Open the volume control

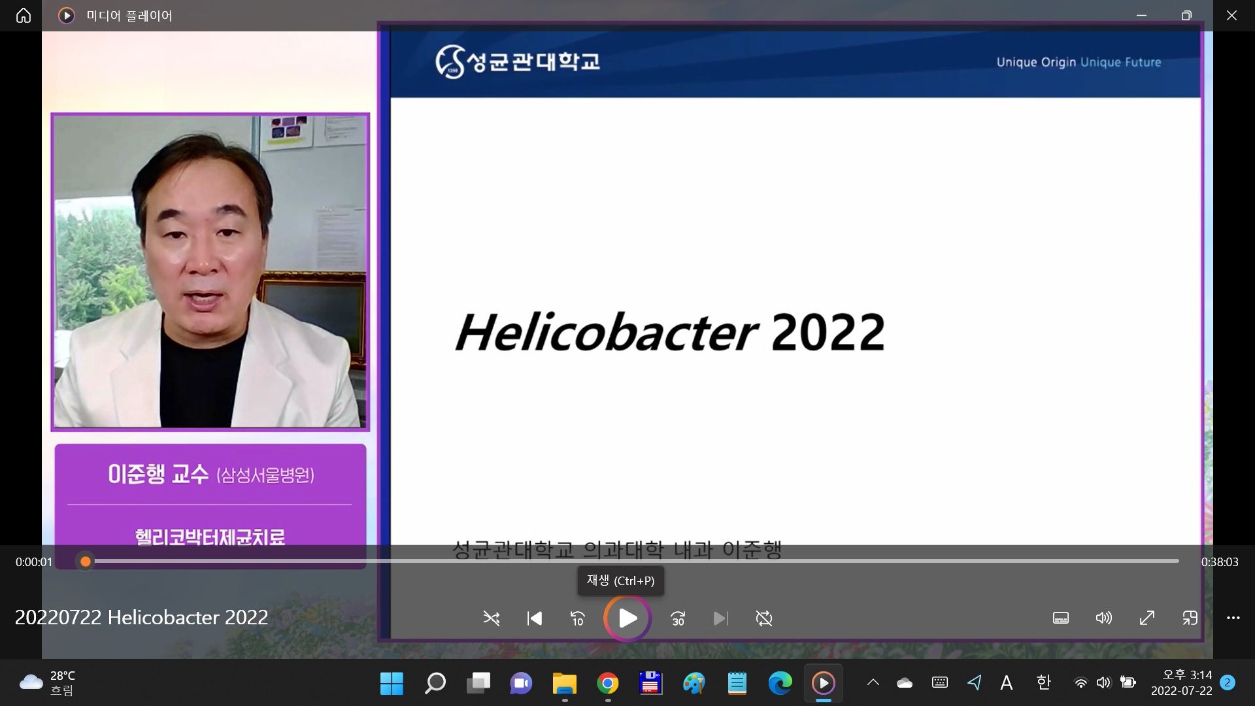(x=1104, y=618)
